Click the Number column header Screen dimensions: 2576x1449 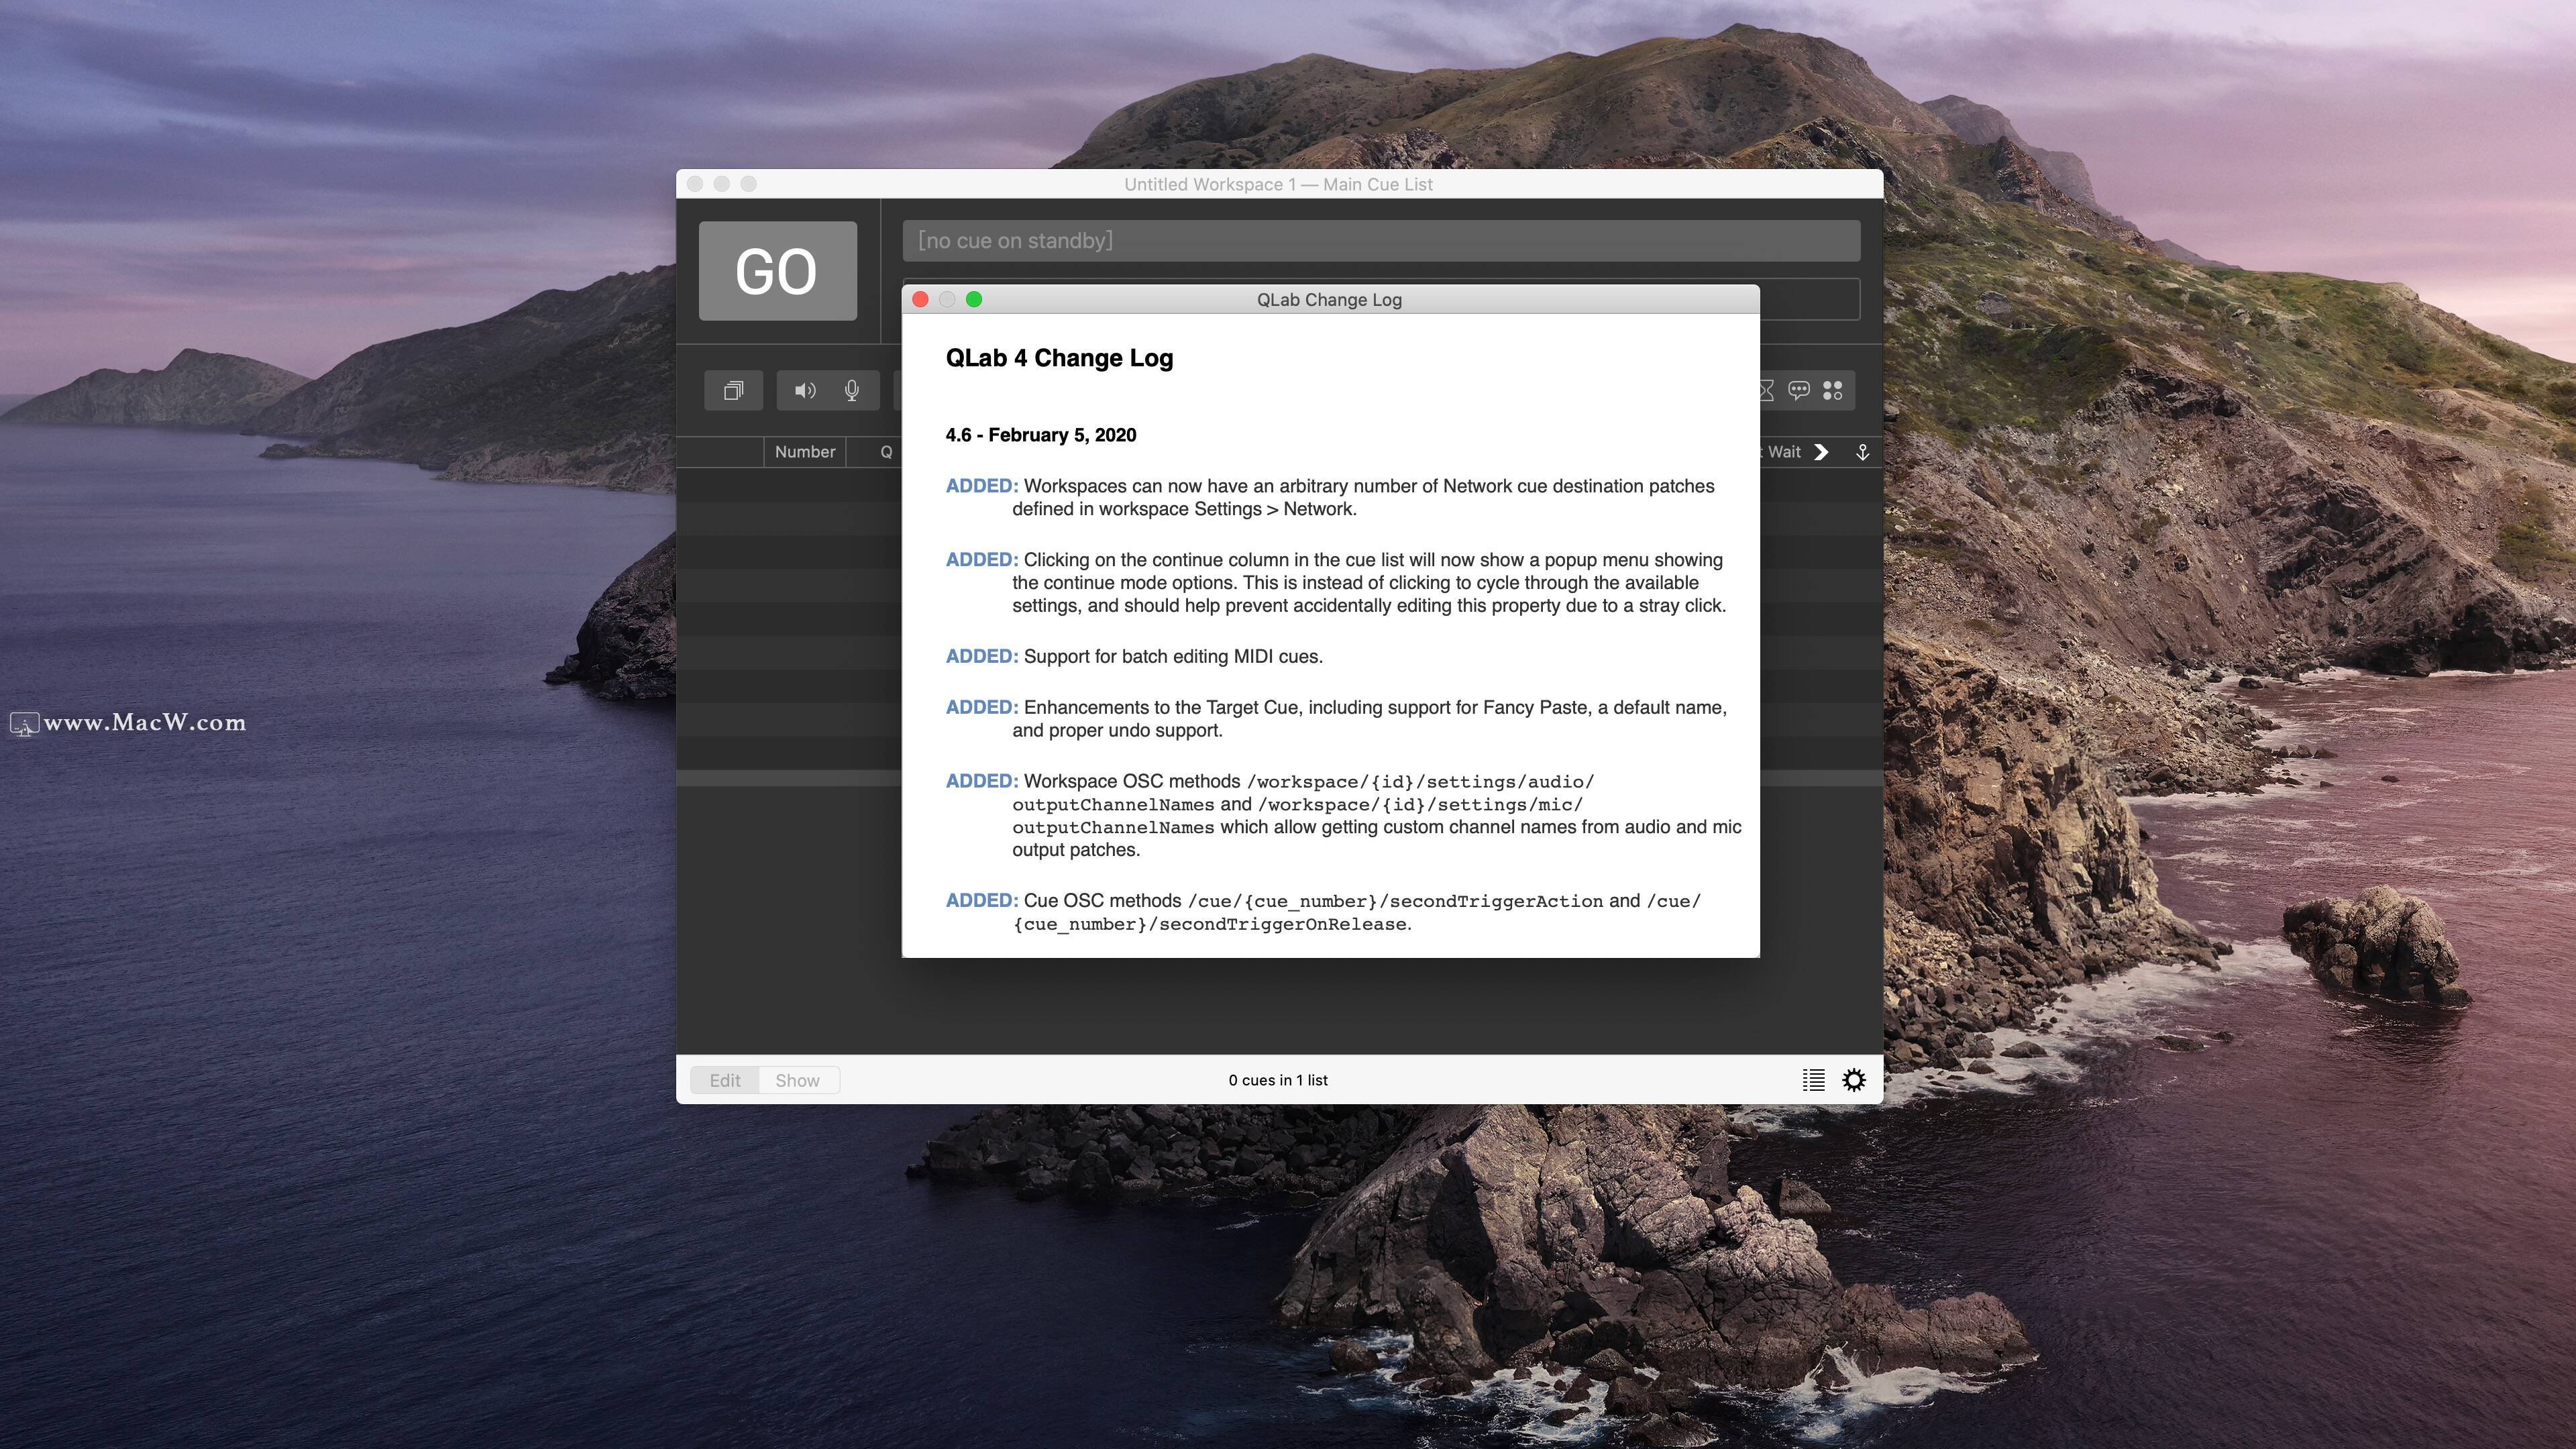click(x=804, y=452)
